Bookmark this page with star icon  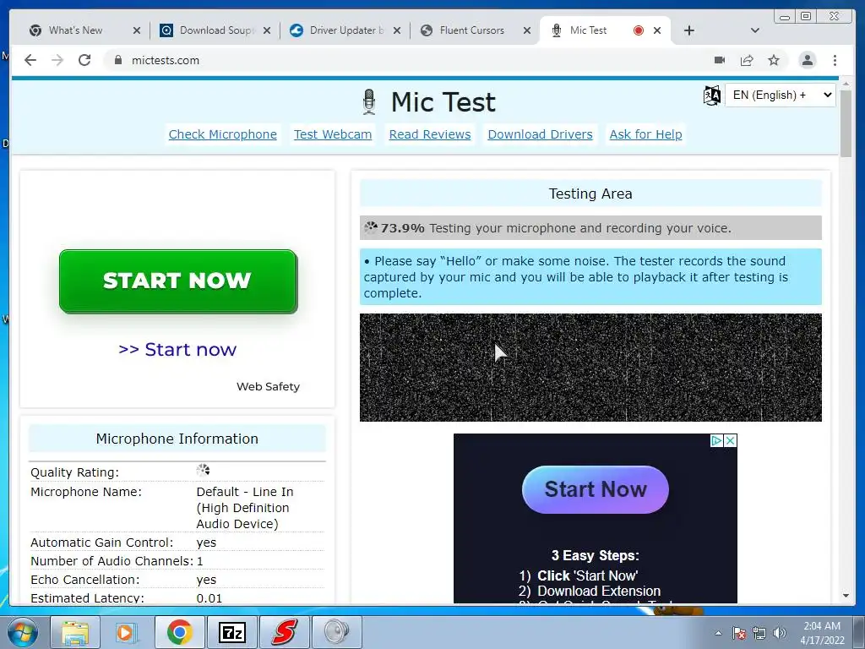pyautogui.click(x=774, y=60)
